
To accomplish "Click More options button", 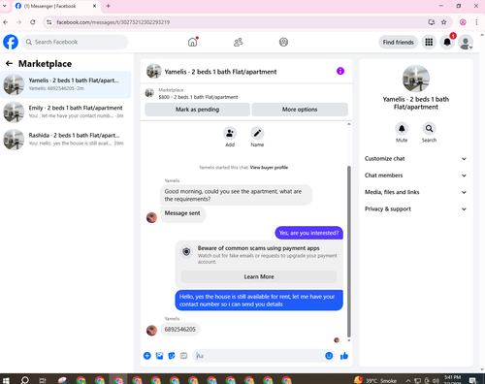I will point(300,110).
